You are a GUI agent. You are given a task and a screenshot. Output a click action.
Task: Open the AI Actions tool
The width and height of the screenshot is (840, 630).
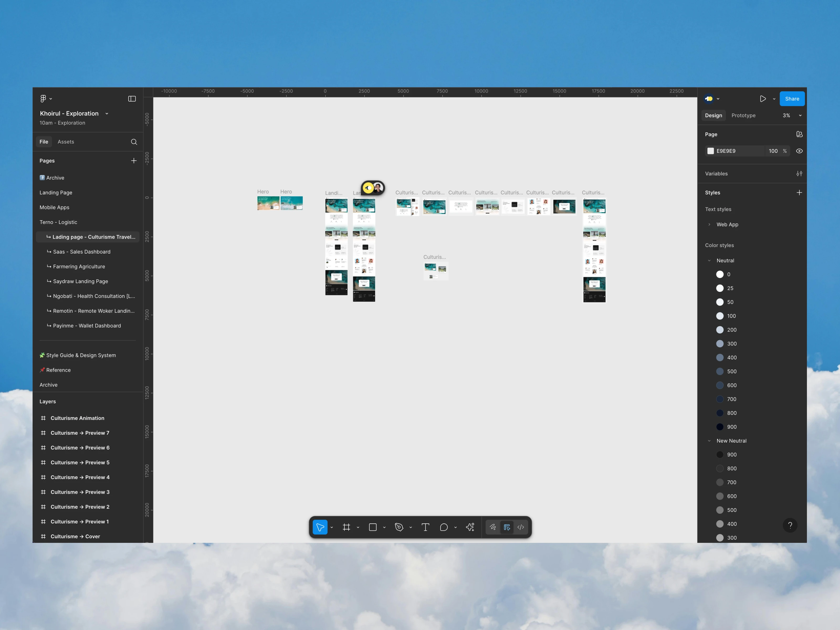pyautogui.click(x=470, y=527)
